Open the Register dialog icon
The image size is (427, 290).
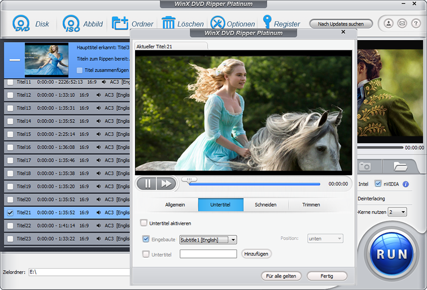pyautogui.click(x=268, y=23)
